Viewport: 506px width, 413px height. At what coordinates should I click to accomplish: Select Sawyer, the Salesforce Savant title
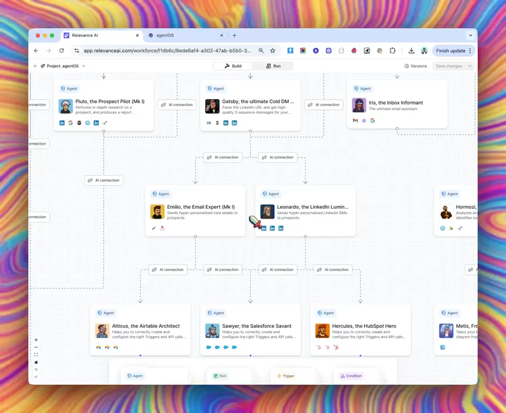point(256,326)
